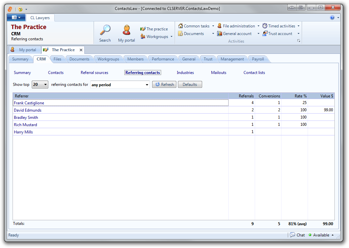Sort by the Value $ column header
Viewport: 349px width, 248px height.
click(321, 96)
